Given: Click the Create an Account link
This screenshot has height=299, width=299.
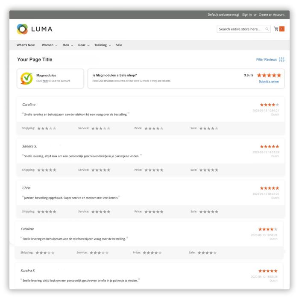Looking at the screenshot, I should [x=271, y=15].
